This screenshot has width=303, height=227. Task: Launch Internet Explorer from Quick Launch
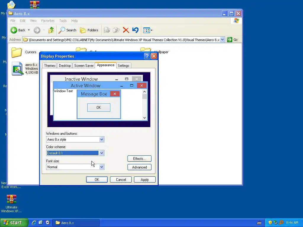[x=34, y=223]
